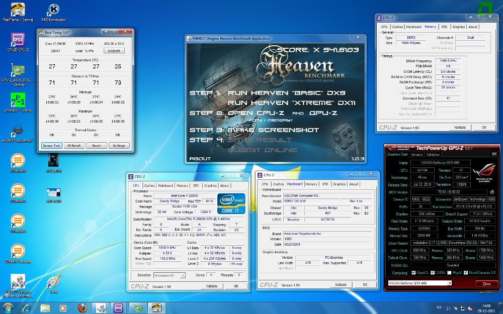Switch to GPU-Z taskbar button
Viewport: 503px width, 314px height.
(138, 308)
